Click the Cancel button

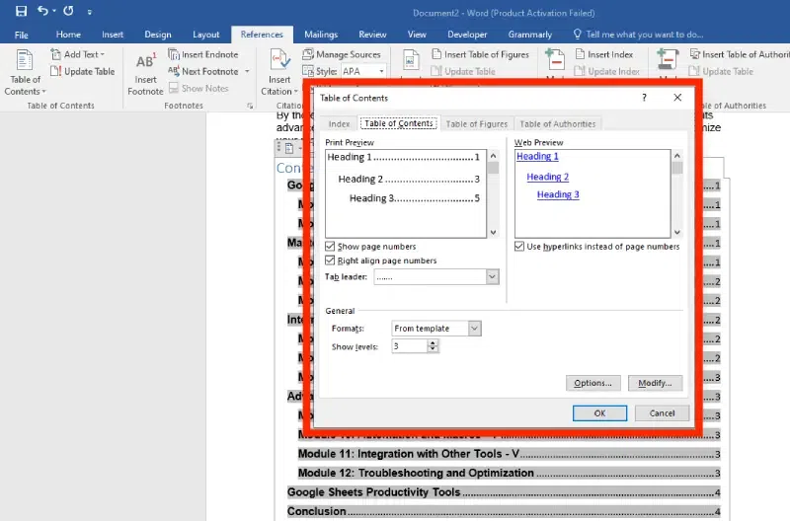click(662, 413)
